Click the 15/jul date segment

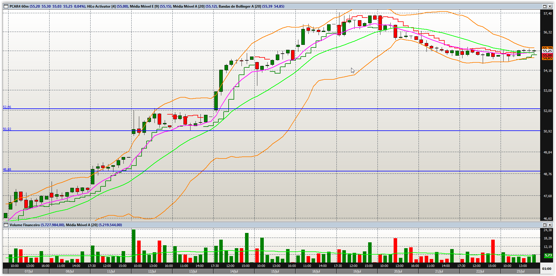275,271
